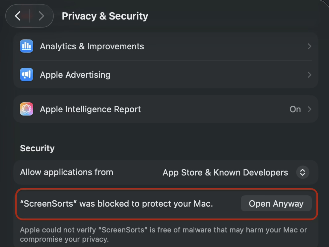The width and height of the screenshot is (329, 247).
Task: Click the Security section heading
Action: click(x=37, y=148)
